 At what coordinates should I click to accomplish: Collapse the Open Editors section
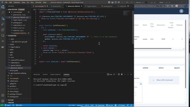pos(12,10)
